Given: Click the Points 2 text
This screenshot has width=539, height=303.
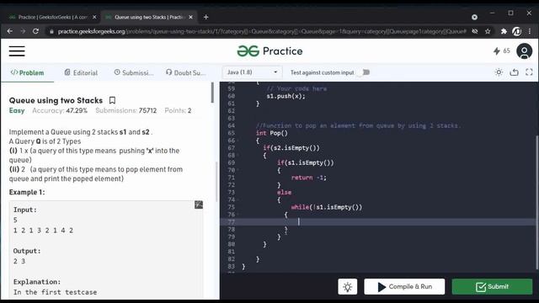Looking at the screenshot, I should click(178, 110).
